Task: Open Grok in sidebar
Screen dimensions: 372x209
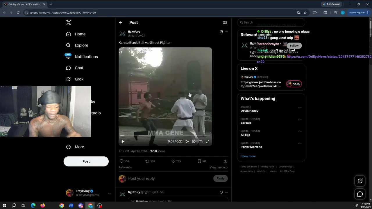Action: [x=75, y=79]
